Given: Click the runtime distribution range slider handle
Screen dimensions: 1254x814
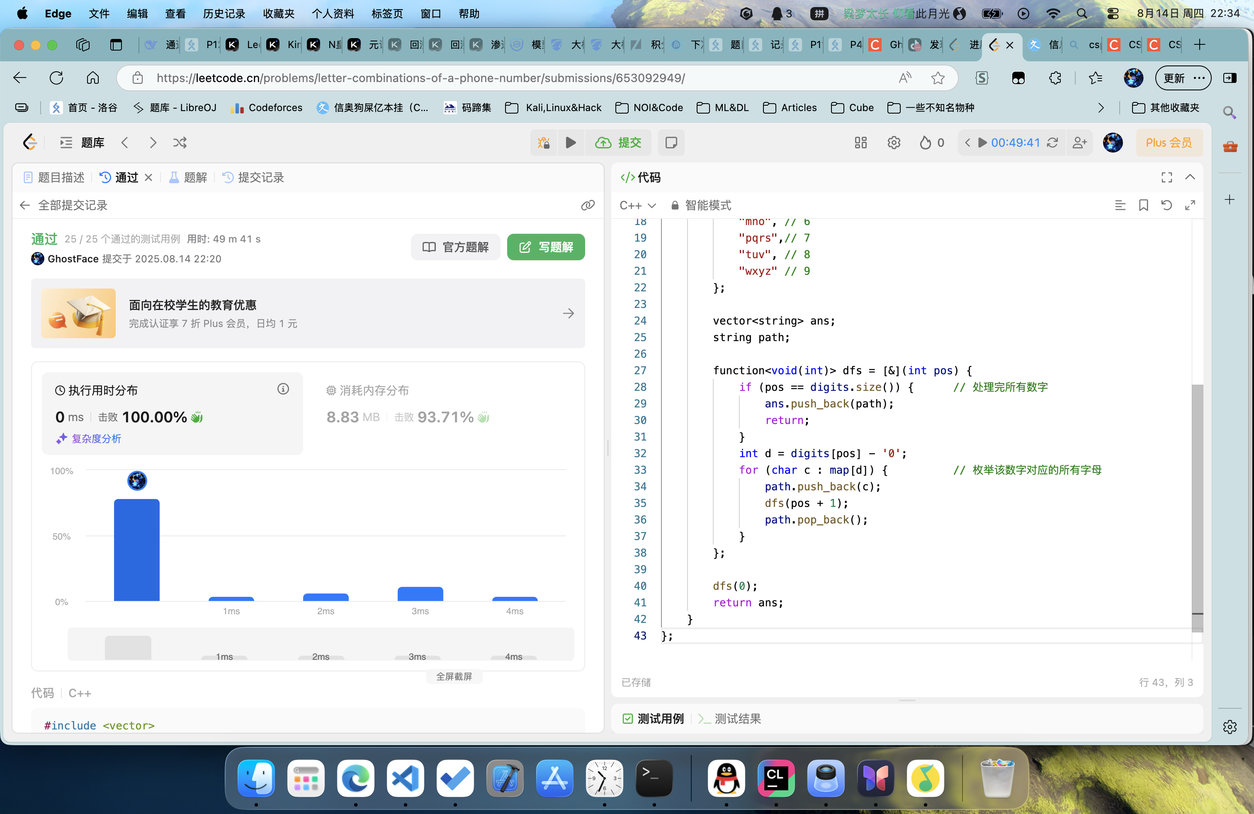Looking at the screenshot, I should pyautogui.click(x=128, y=648).
